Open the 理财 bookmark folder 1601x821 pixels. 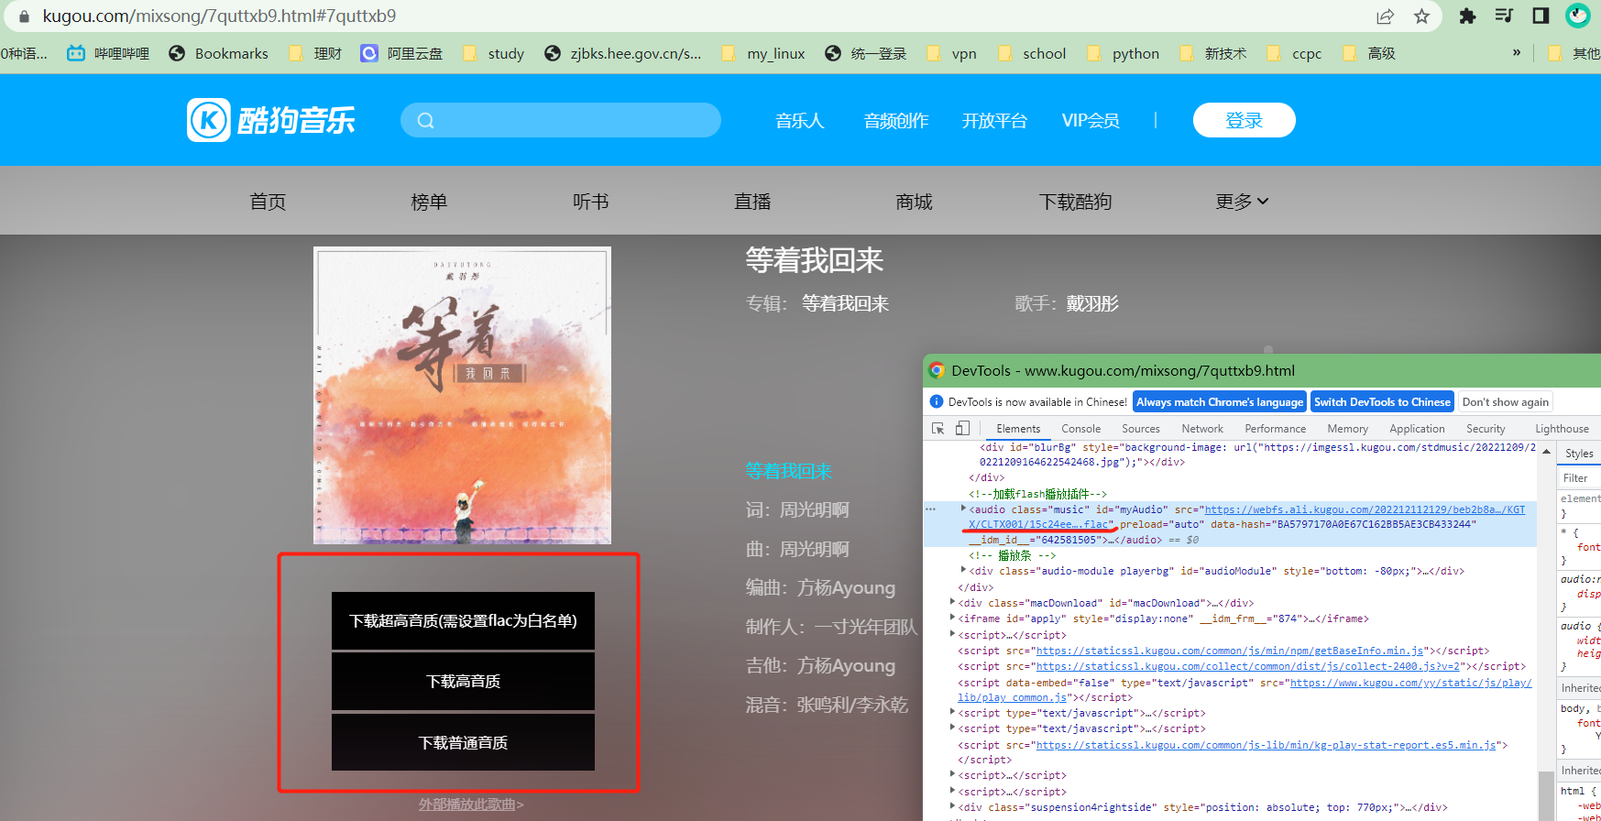315,53
